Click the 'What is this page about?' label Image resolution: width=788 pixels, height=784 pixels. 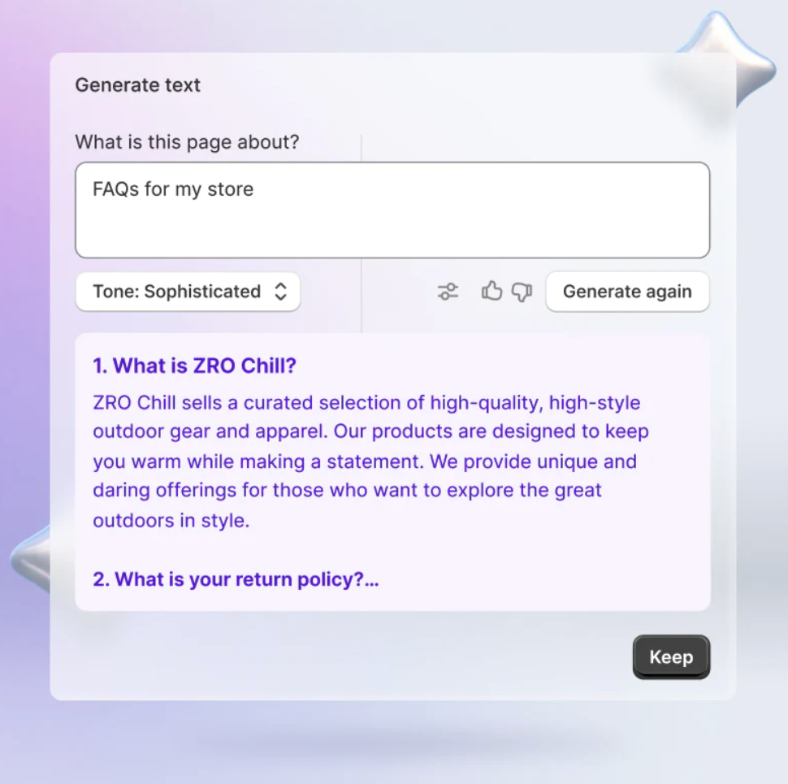187,142
